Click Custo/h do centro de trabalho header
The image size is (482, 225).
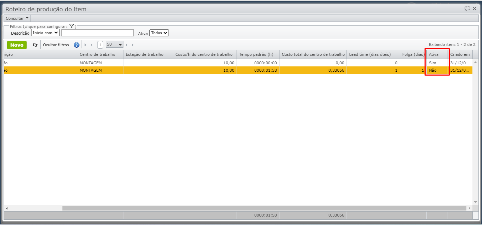pos(205,54)
